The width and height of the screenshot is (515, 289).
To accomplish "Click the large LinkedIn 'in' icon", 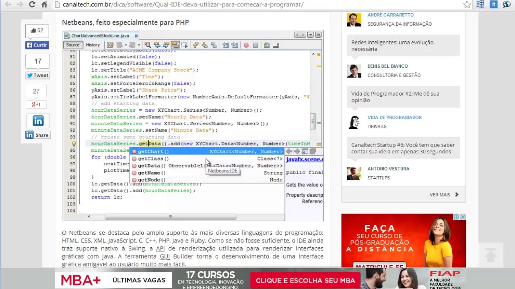I will coord(38,121).
